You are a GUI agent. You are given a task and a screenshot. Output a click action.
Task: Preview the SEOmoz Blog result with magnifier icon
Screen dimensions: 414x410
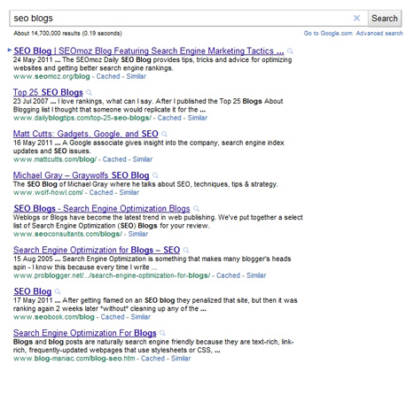pos(290,51)
